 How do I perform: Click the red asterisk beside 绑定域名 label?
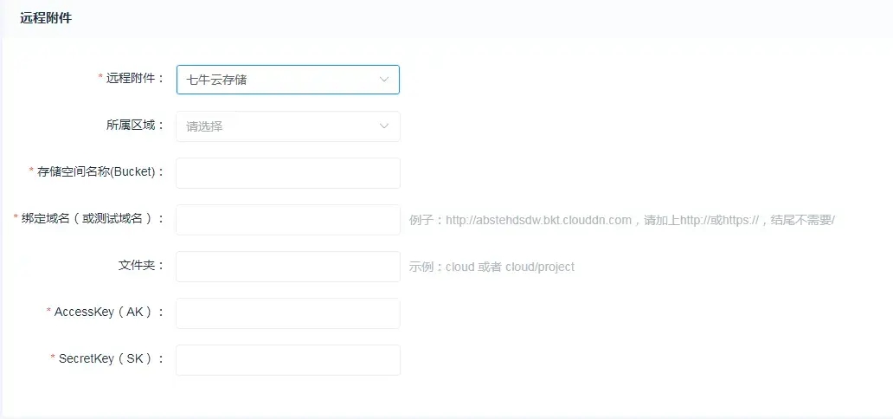(16, 218)
